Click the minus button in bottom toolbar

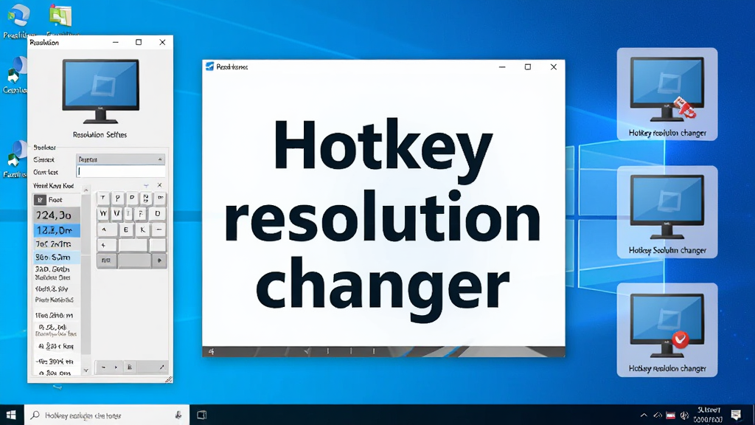click(103, 367)
